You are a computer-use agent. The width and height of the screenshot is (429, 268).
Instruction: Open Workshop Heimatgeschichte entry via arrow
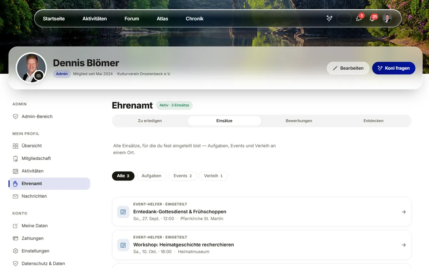pos(404,245)
